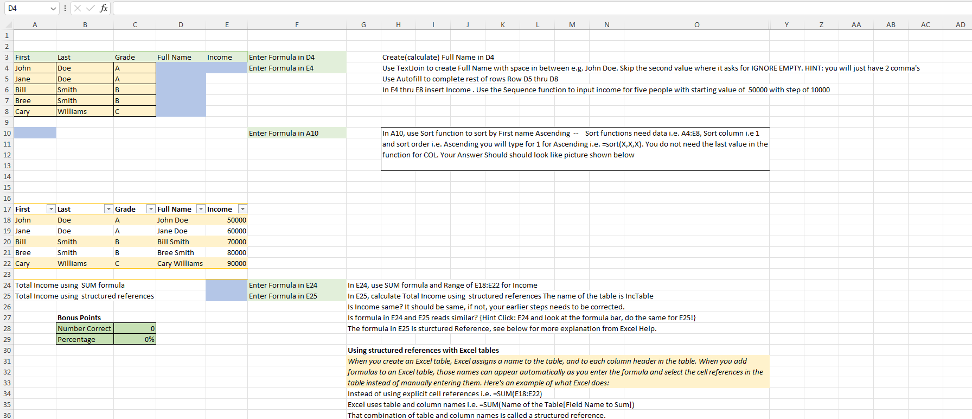The height and width of the screenshot is (419, 972).
Task: Click the income value 60000
Action: click(227, 231)
